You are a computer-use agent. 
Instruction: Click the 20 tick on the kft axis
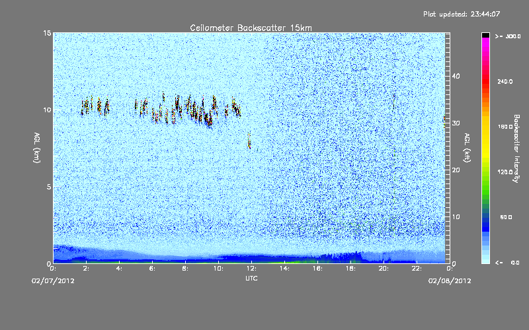point(456,170)
